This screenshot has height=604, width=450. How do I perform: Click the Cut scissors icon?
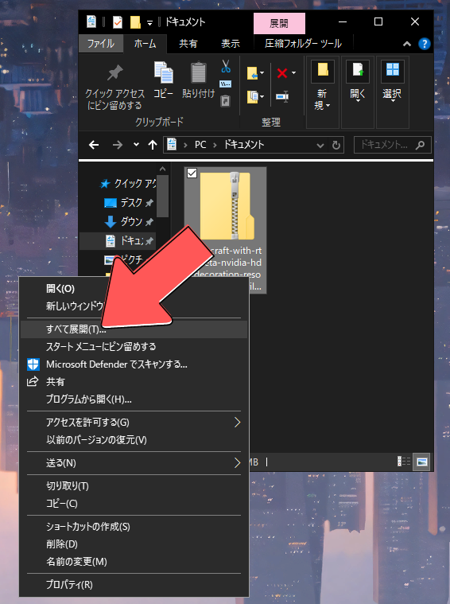(226, 66)
